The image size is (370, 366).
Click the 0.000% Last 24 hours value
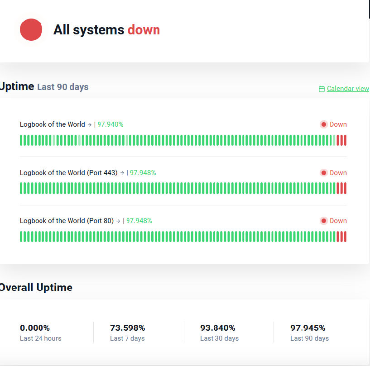tap(35, 328)
